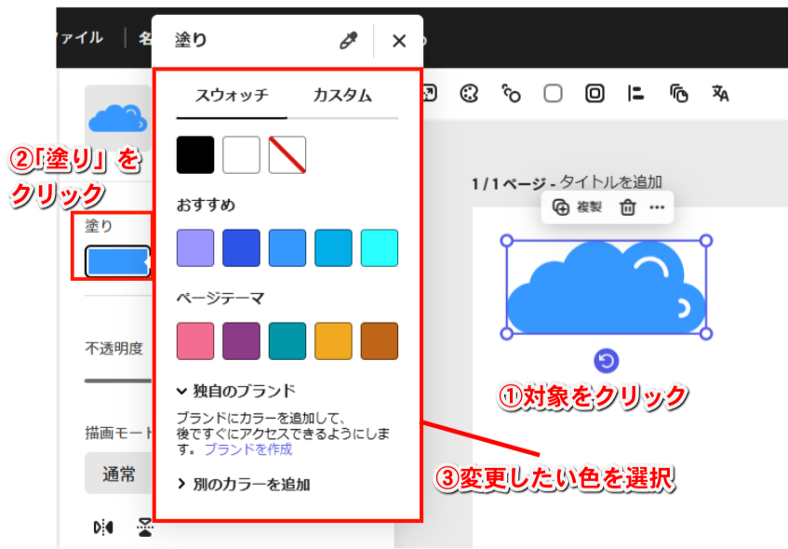Open the 通常 blend mode dropdown
The height and width of the screenshot is (549, 788).
pos(118,475)
